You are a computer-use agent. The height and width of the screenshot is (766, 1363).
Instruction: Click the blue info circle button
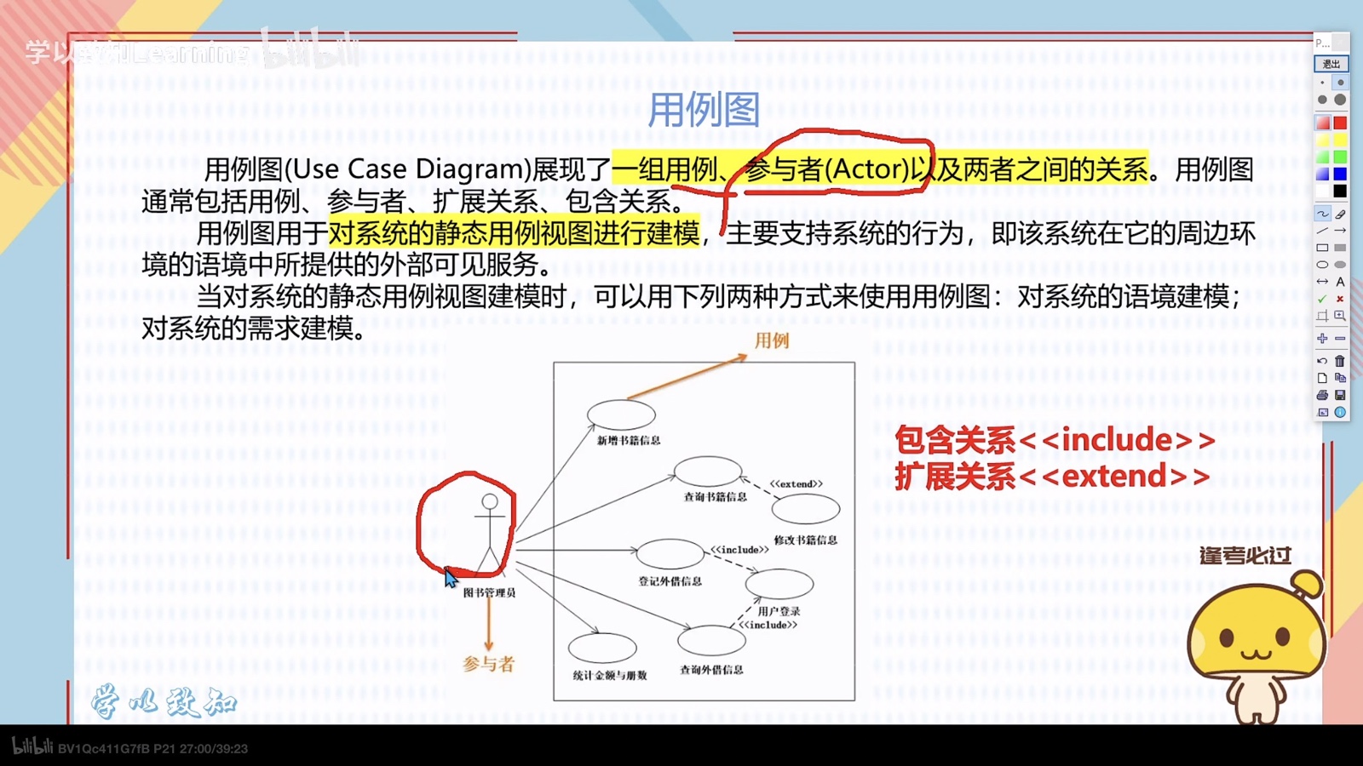(1340, 412)
